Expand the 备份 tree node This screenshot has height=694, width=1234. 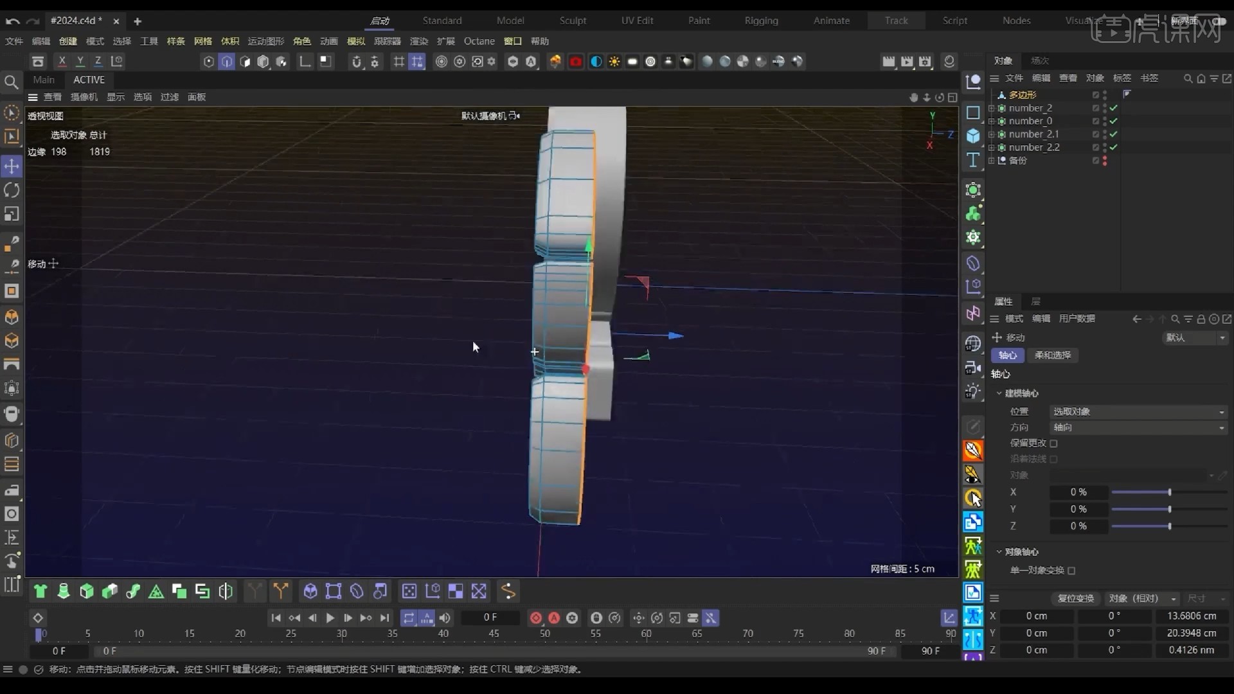click(x=992, y=161)
